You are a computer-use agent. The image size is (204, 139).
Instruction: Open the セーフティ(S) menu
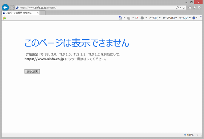[170, 18]
